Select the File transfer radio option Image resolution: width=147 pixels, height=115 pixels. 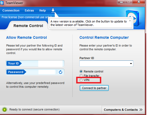(x=81, y=76)
